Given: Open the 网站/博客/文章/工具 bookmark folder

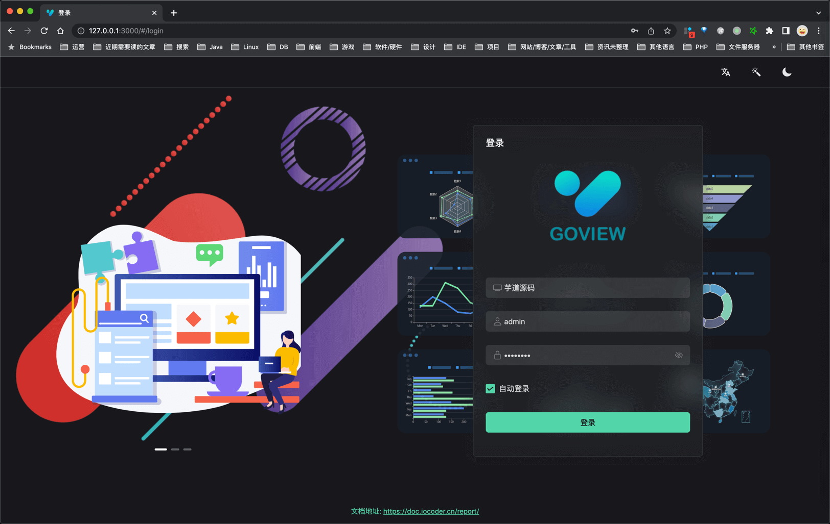Looking at the screenshot, I should click(x=542, y=47).
